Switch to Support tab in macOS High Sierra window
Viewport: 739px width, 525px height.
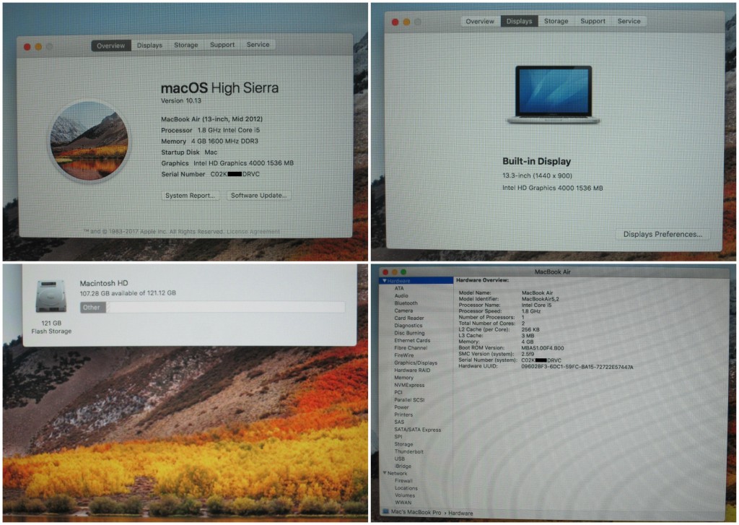pos(222,45)
